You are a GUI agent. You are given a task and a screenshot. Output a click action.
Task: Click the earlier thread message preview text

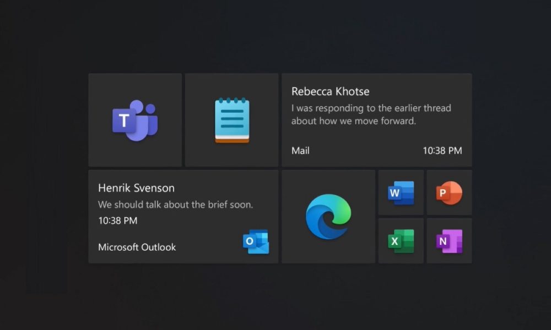point(371,114)
